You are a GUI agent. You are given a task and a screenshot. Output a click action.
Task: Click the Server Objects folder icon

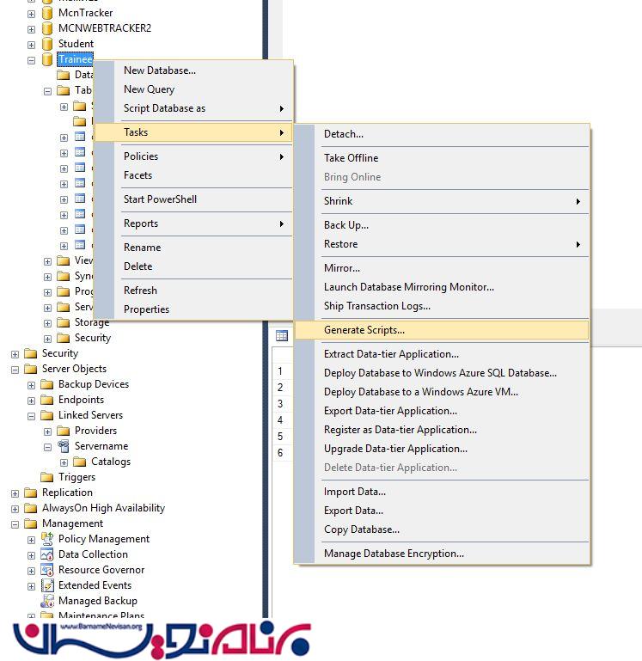[x=30, y=369]
